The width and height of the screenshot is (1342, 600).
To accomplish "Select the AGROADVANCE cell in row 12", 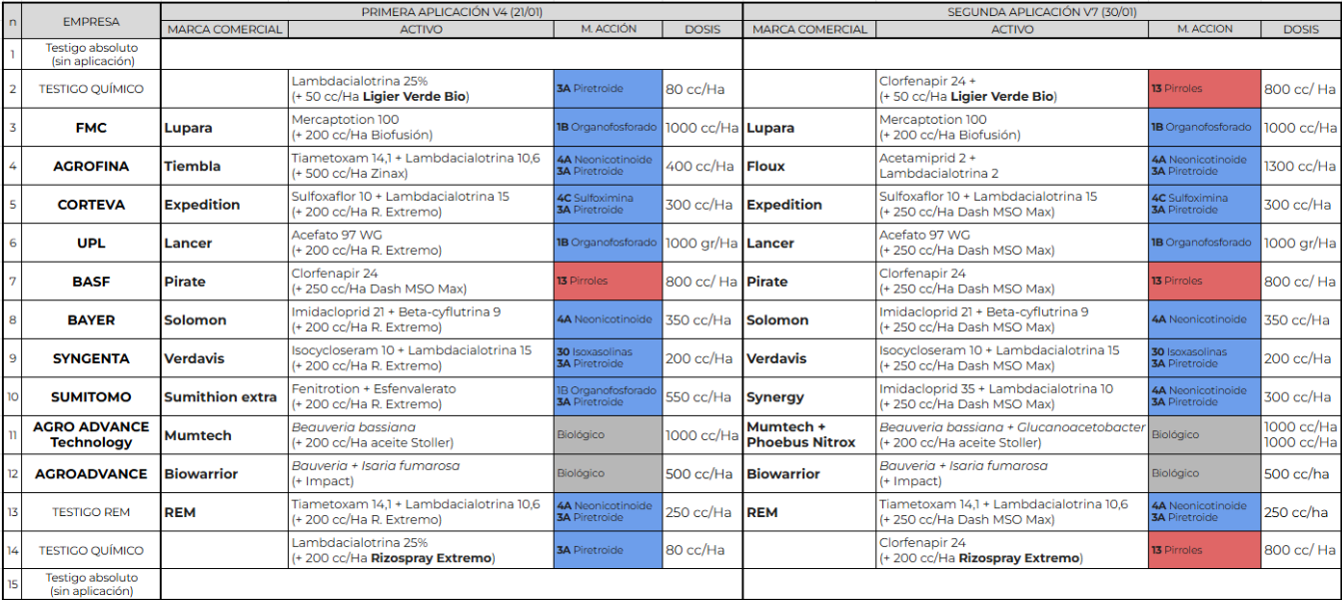I will [x=91, y=474].
